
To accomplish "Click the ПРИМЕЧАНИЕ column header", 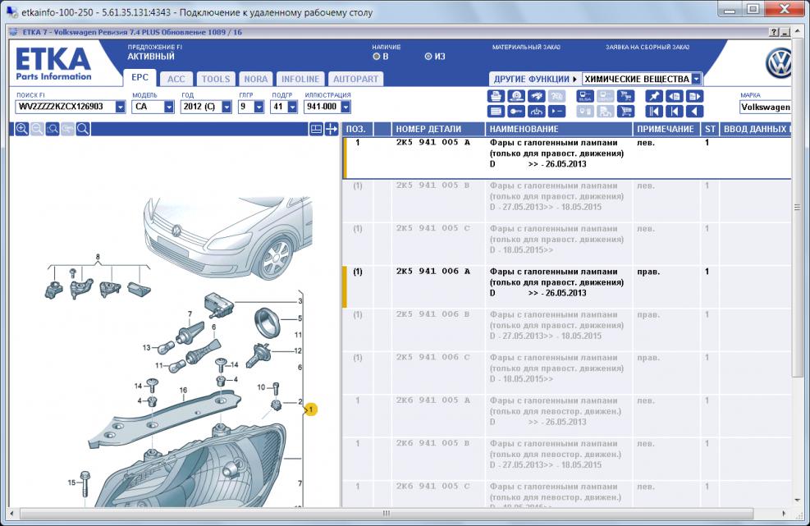I will point(666,129).
